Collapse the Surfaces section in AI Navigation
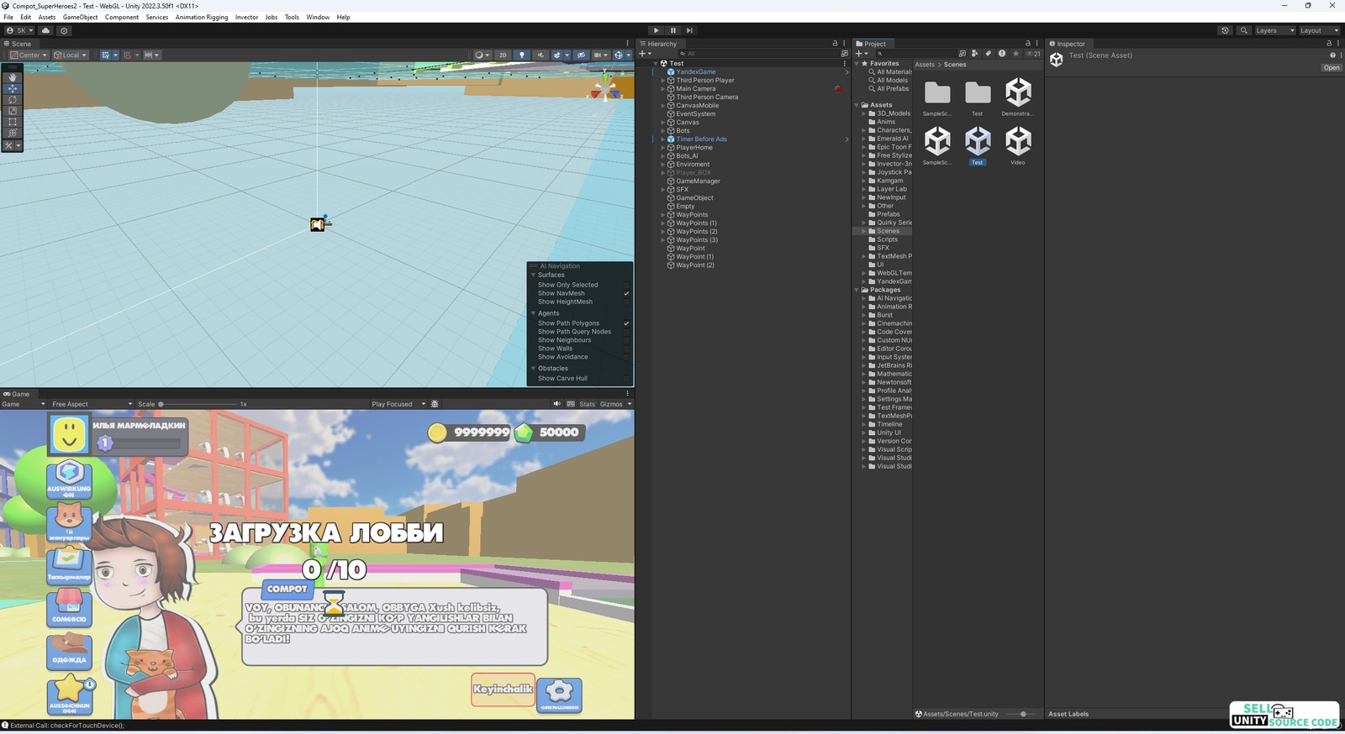Viewport: 1345px width, 734px height. [533, 275]
